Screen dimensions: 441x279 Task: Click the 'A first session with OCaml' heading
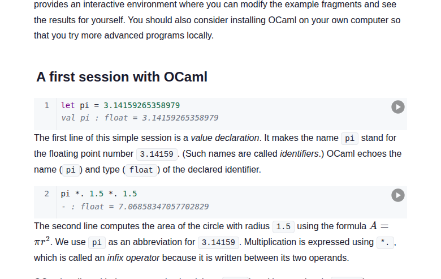(122, 77)
